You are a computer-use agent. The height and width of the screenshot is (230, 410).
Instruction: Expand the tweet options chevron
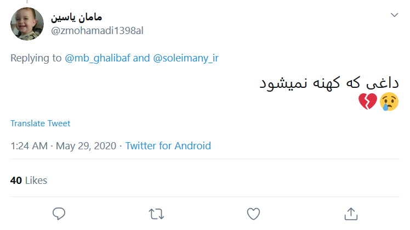coord(394,15)
